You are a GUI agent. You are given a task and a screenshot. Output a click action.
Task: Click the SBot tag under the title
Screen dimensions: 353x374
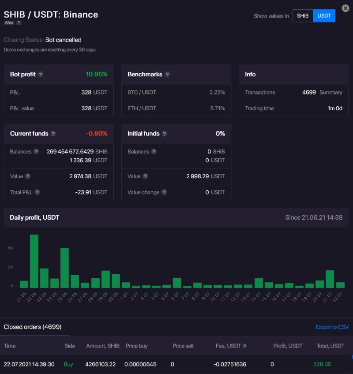[x=9, y=23]
